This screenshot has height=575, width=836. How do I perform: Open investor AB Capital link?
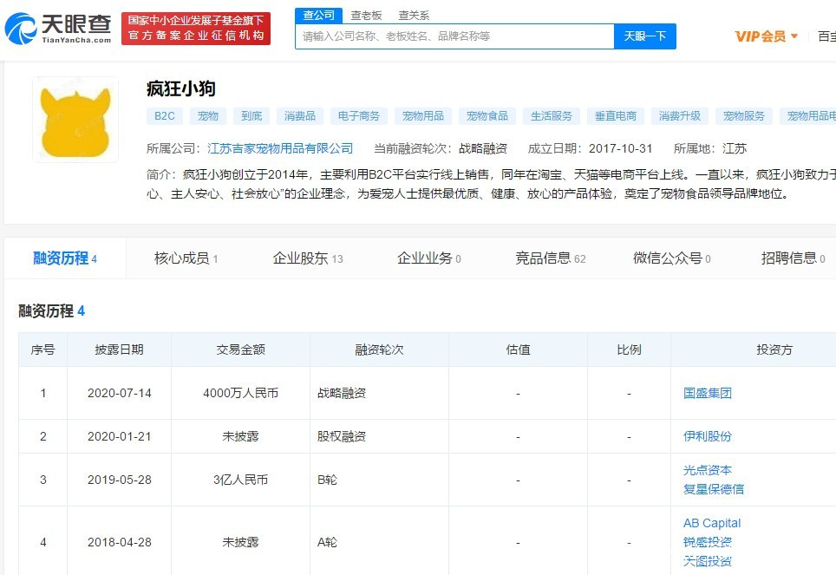coord(712,523)
